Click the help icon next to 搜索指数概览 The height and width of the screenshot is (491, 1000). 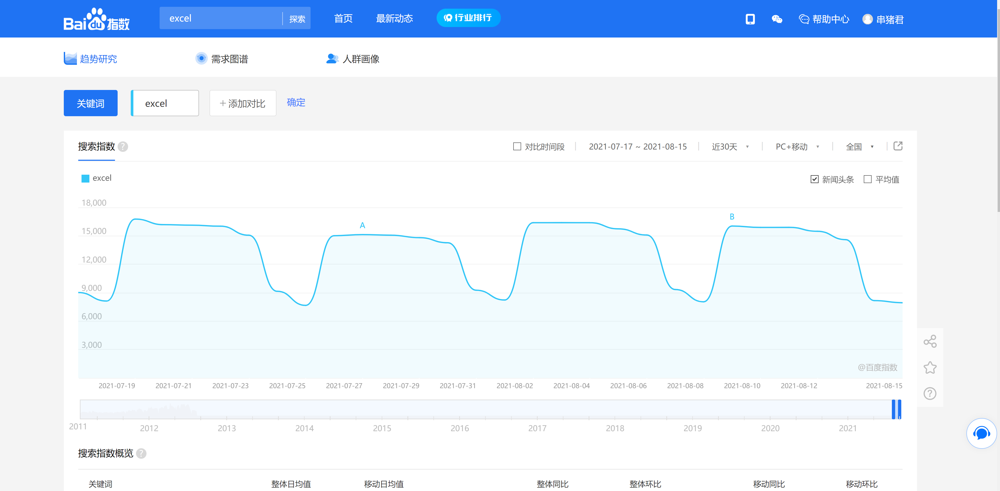coord(141,453)
